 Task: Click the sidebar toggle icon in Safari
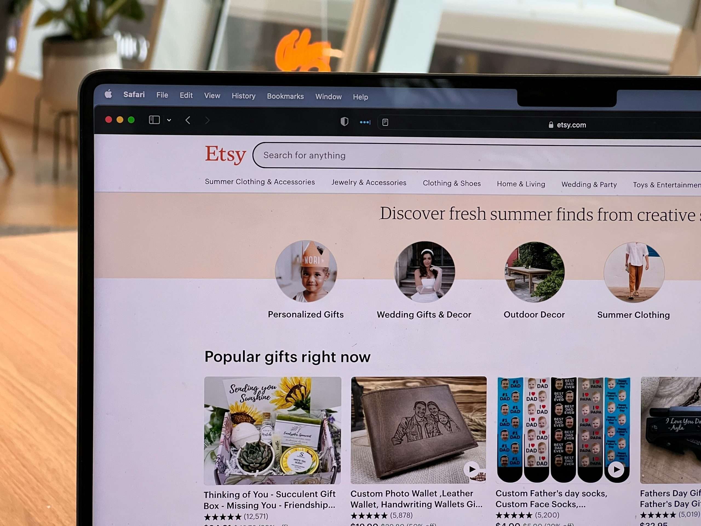point(155,120)
